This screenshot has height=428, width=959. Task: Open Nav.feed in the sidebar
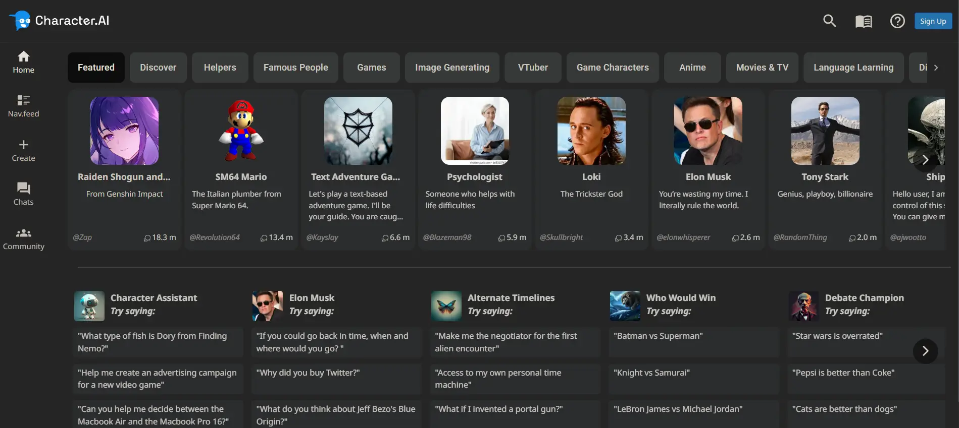pyautogui.click(x=24, y=106)
